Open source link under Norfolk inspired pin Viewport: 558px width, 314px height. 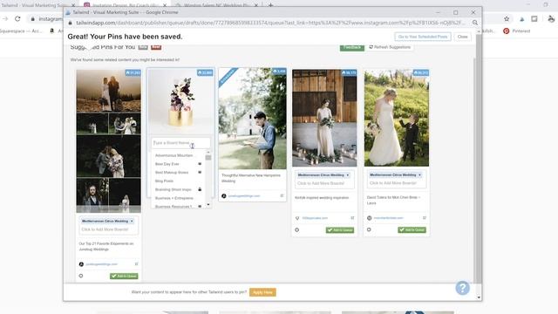pos(315,218)
